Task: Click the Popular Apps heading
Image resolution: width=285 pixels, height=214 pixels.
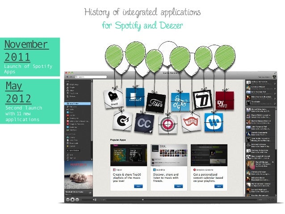Action: pyautogui.click(x=118, y=140)
